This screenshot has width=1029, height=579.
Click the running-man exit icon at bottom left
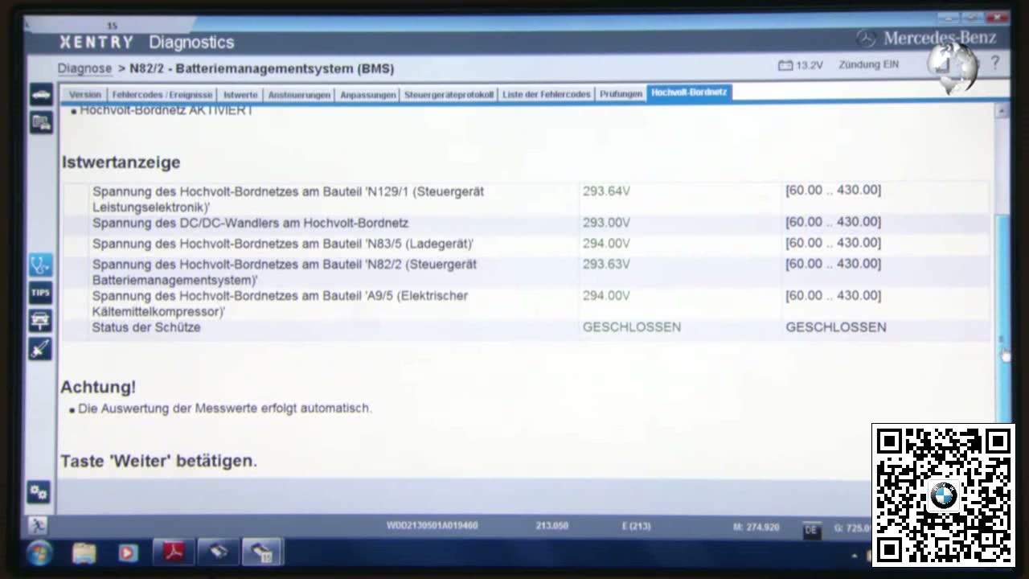(x=37, y=525)
